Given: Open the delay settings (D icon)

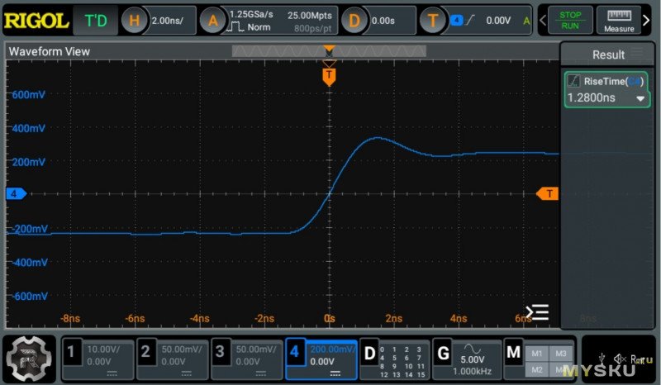Looking at the screenshot, I should point(354,21).
